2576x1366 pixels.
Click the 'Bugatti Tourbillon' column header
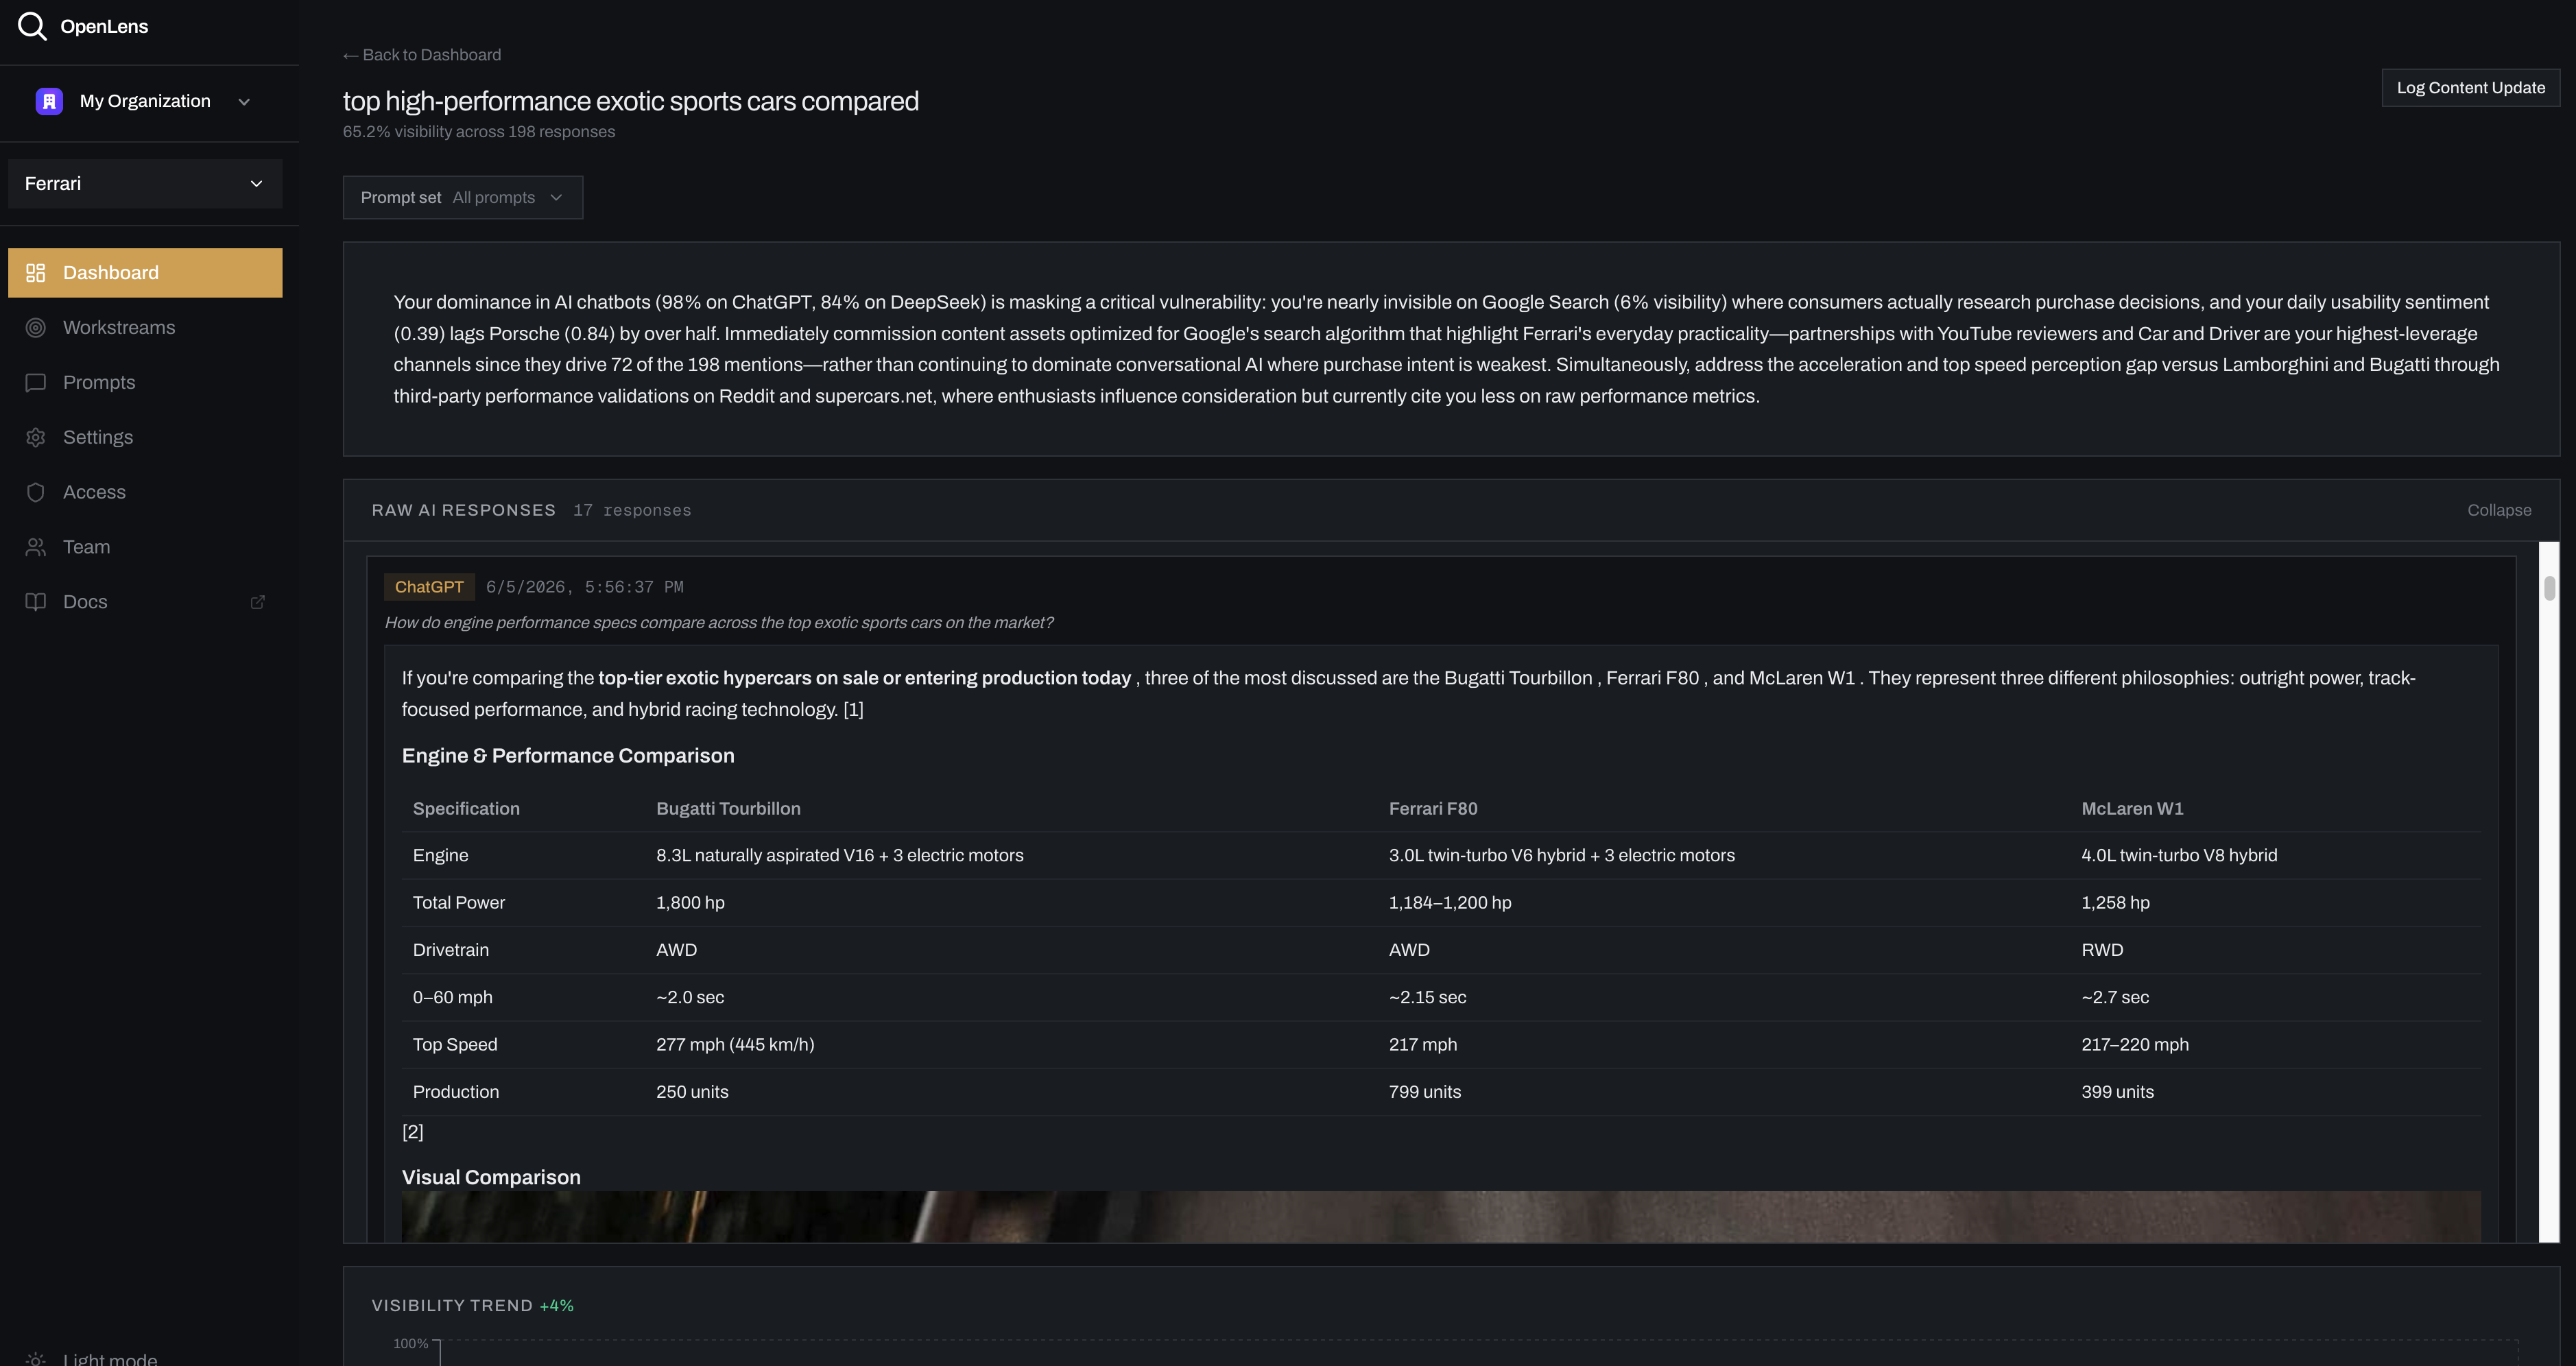(728, 809)
